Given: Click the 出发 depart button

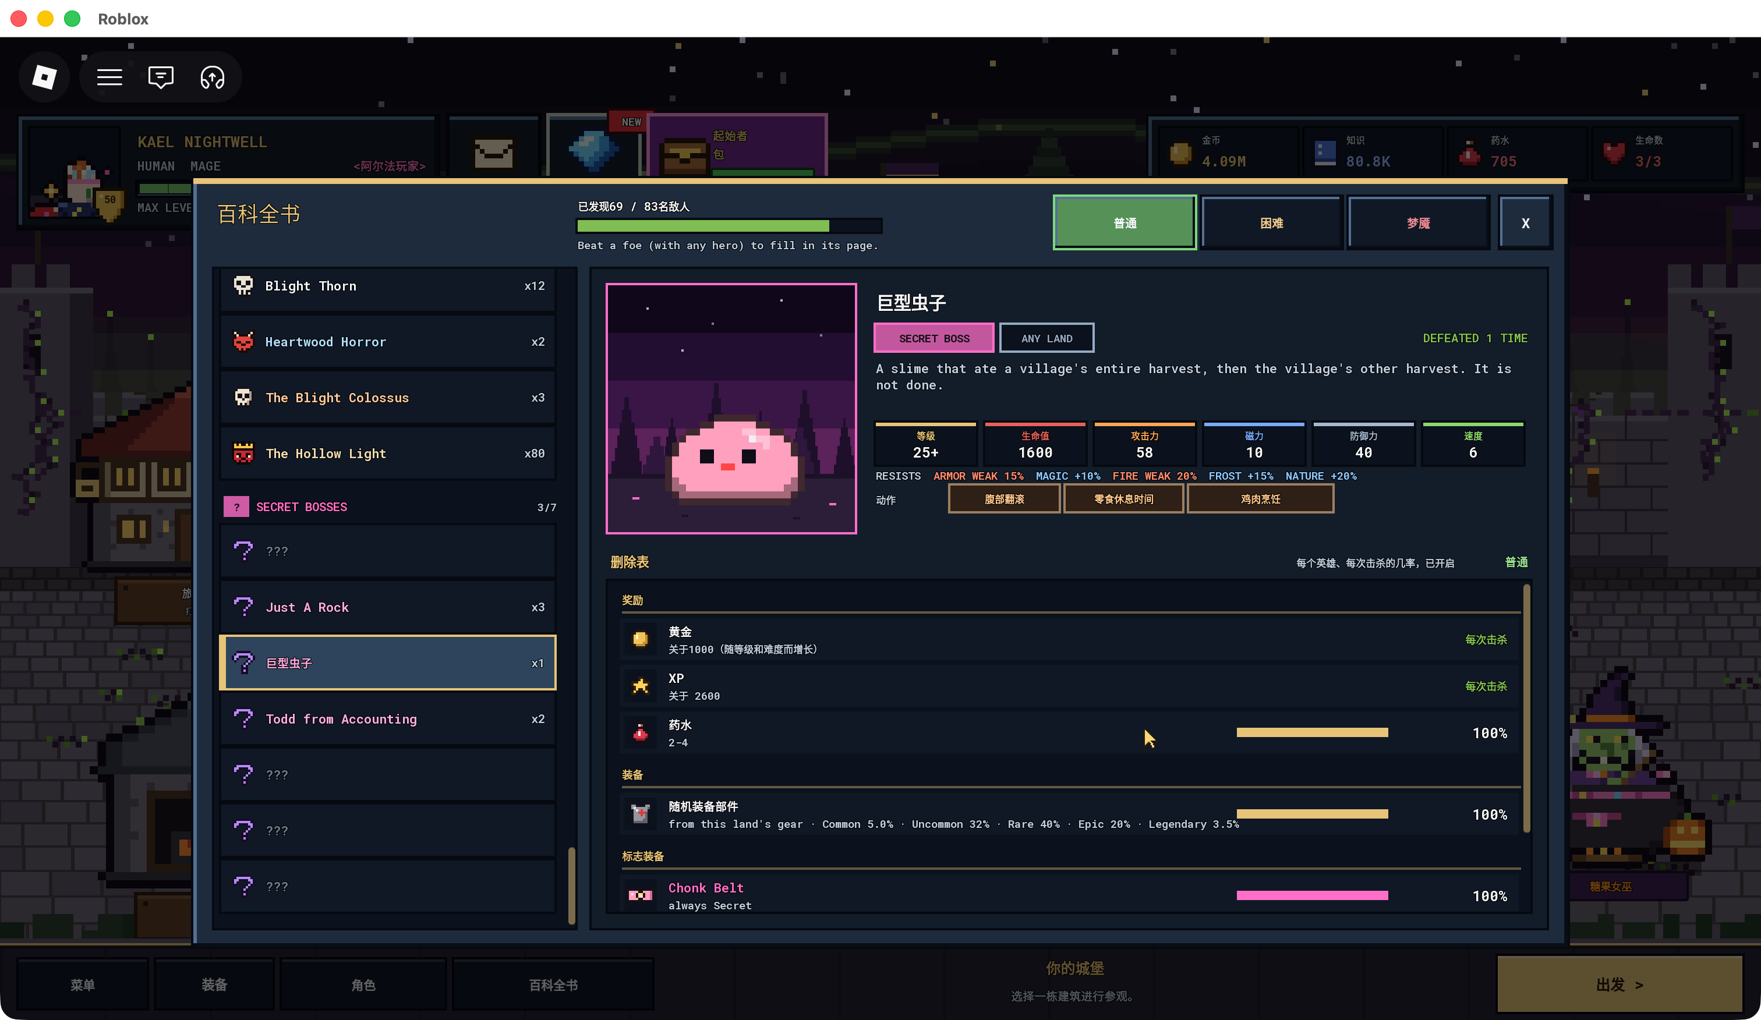Looking at the screenshot, I should [x=1619, y=984].
